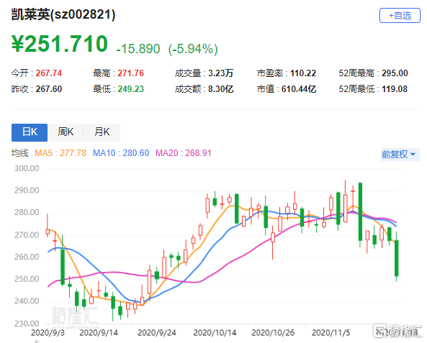Click the 300.00 y-axis label
Image resolution: width=427 pixels, height=343 pixels.
27,168
